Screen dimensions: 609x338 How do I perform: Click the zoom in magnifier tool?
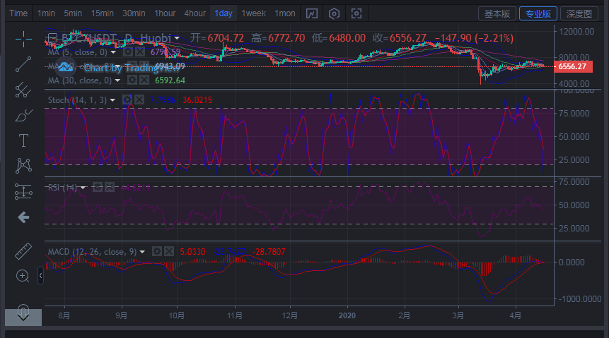[x=23, y=276]
